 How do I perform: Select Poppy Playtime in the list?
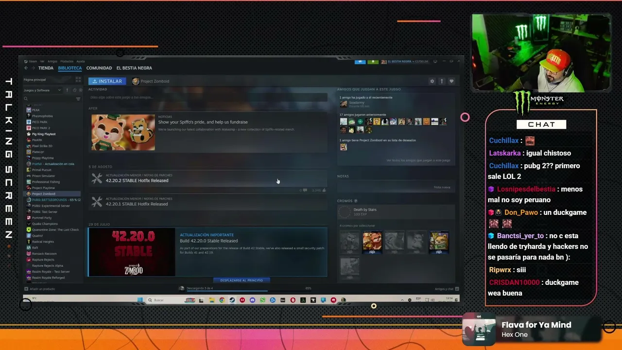tap(43, 158)
